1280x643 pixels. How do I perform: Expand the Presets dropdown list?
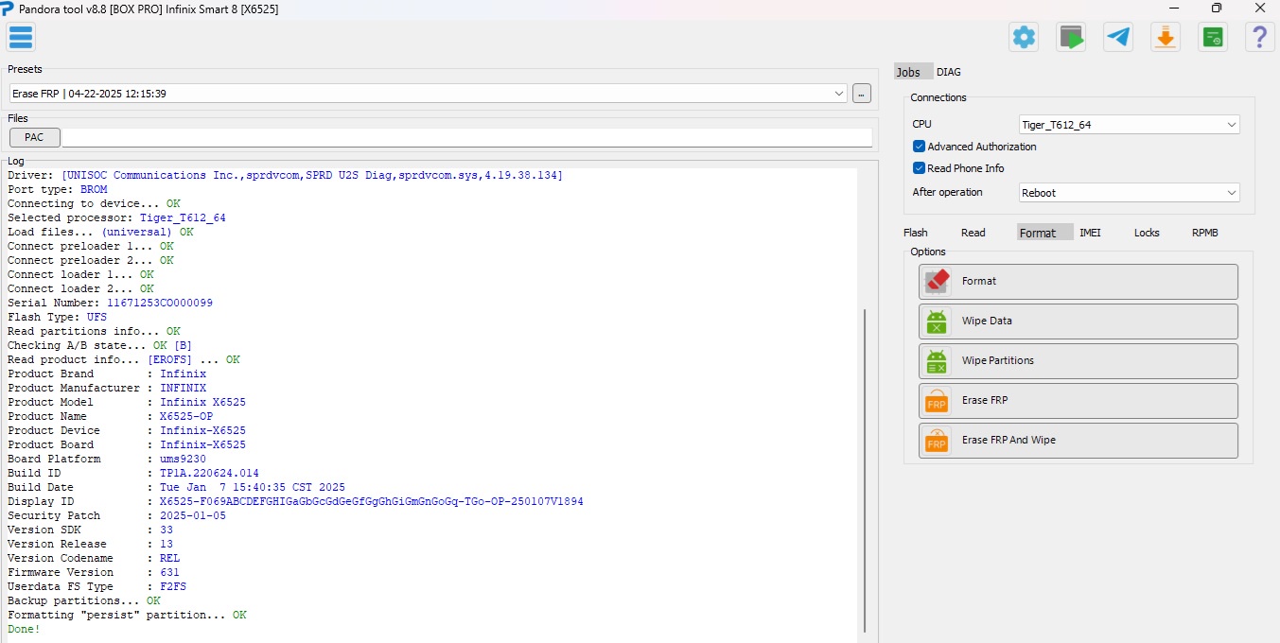(x=839, y=94)
